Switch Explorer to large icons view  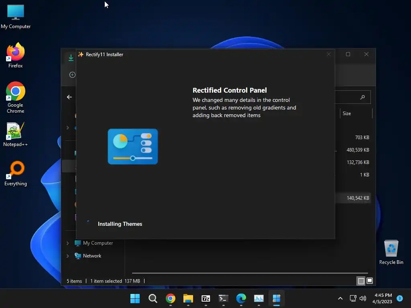(x=370, y=281)
